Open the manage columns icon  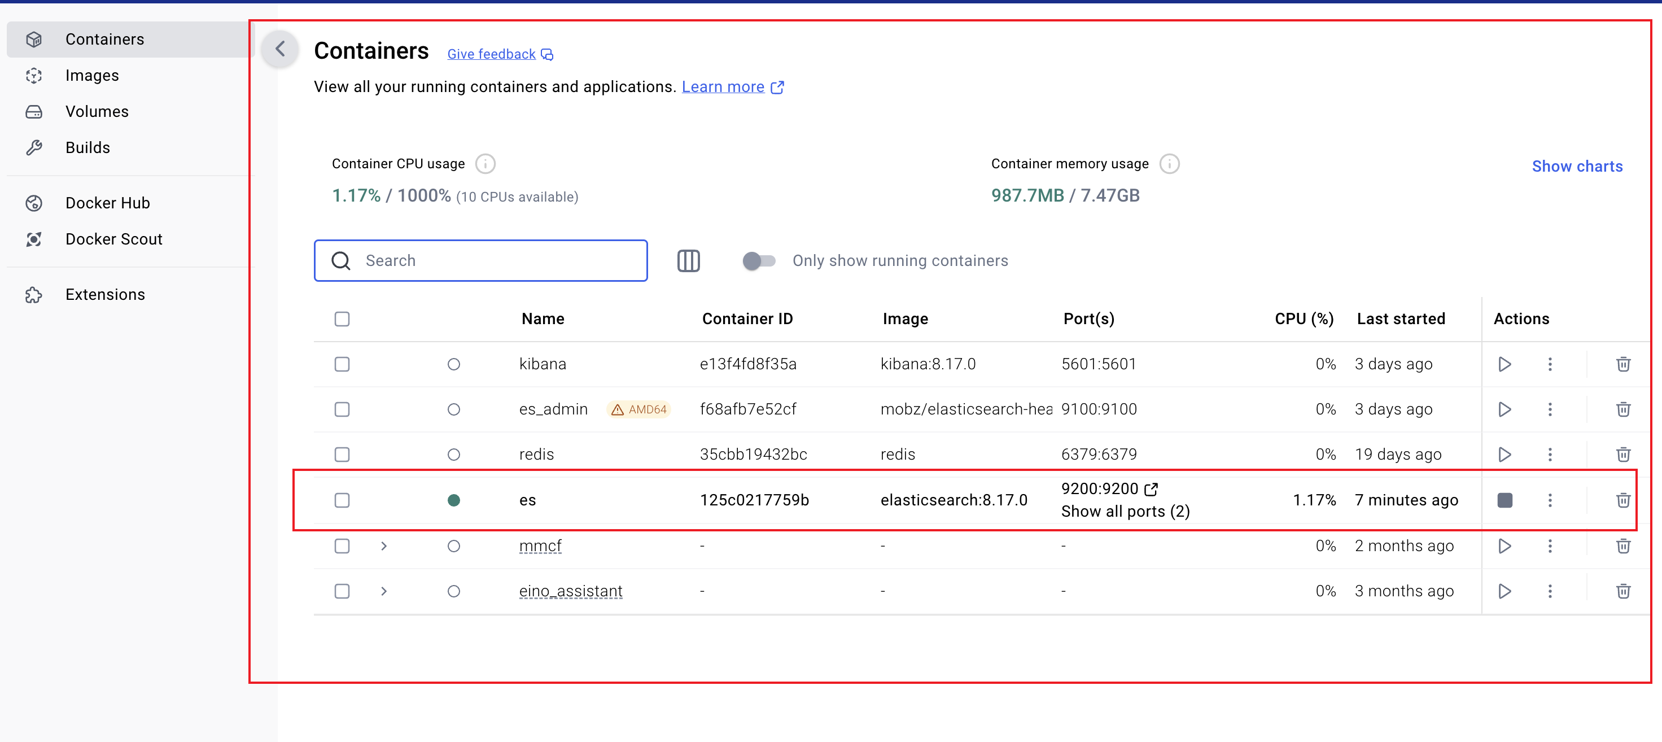pos(688,261)
